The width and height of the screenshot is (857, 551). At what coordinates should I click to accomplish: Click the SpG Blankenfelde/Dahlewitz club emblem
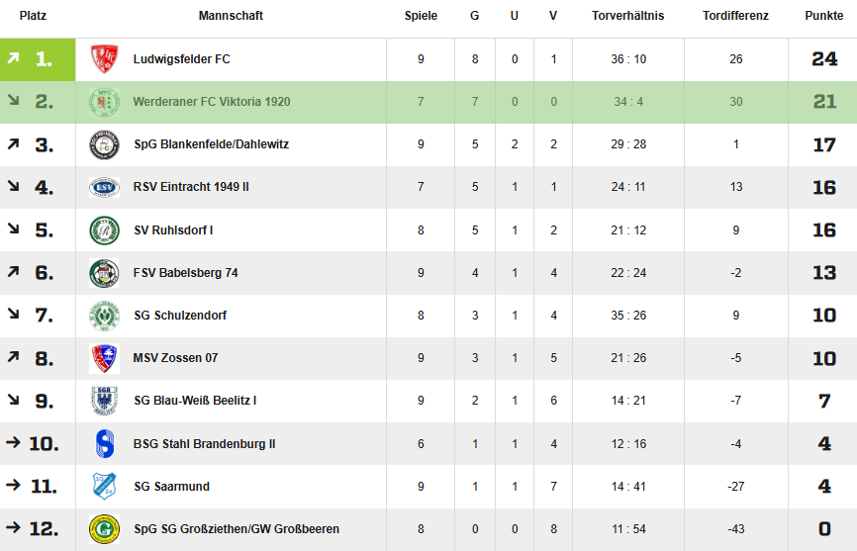click(104, 144)
